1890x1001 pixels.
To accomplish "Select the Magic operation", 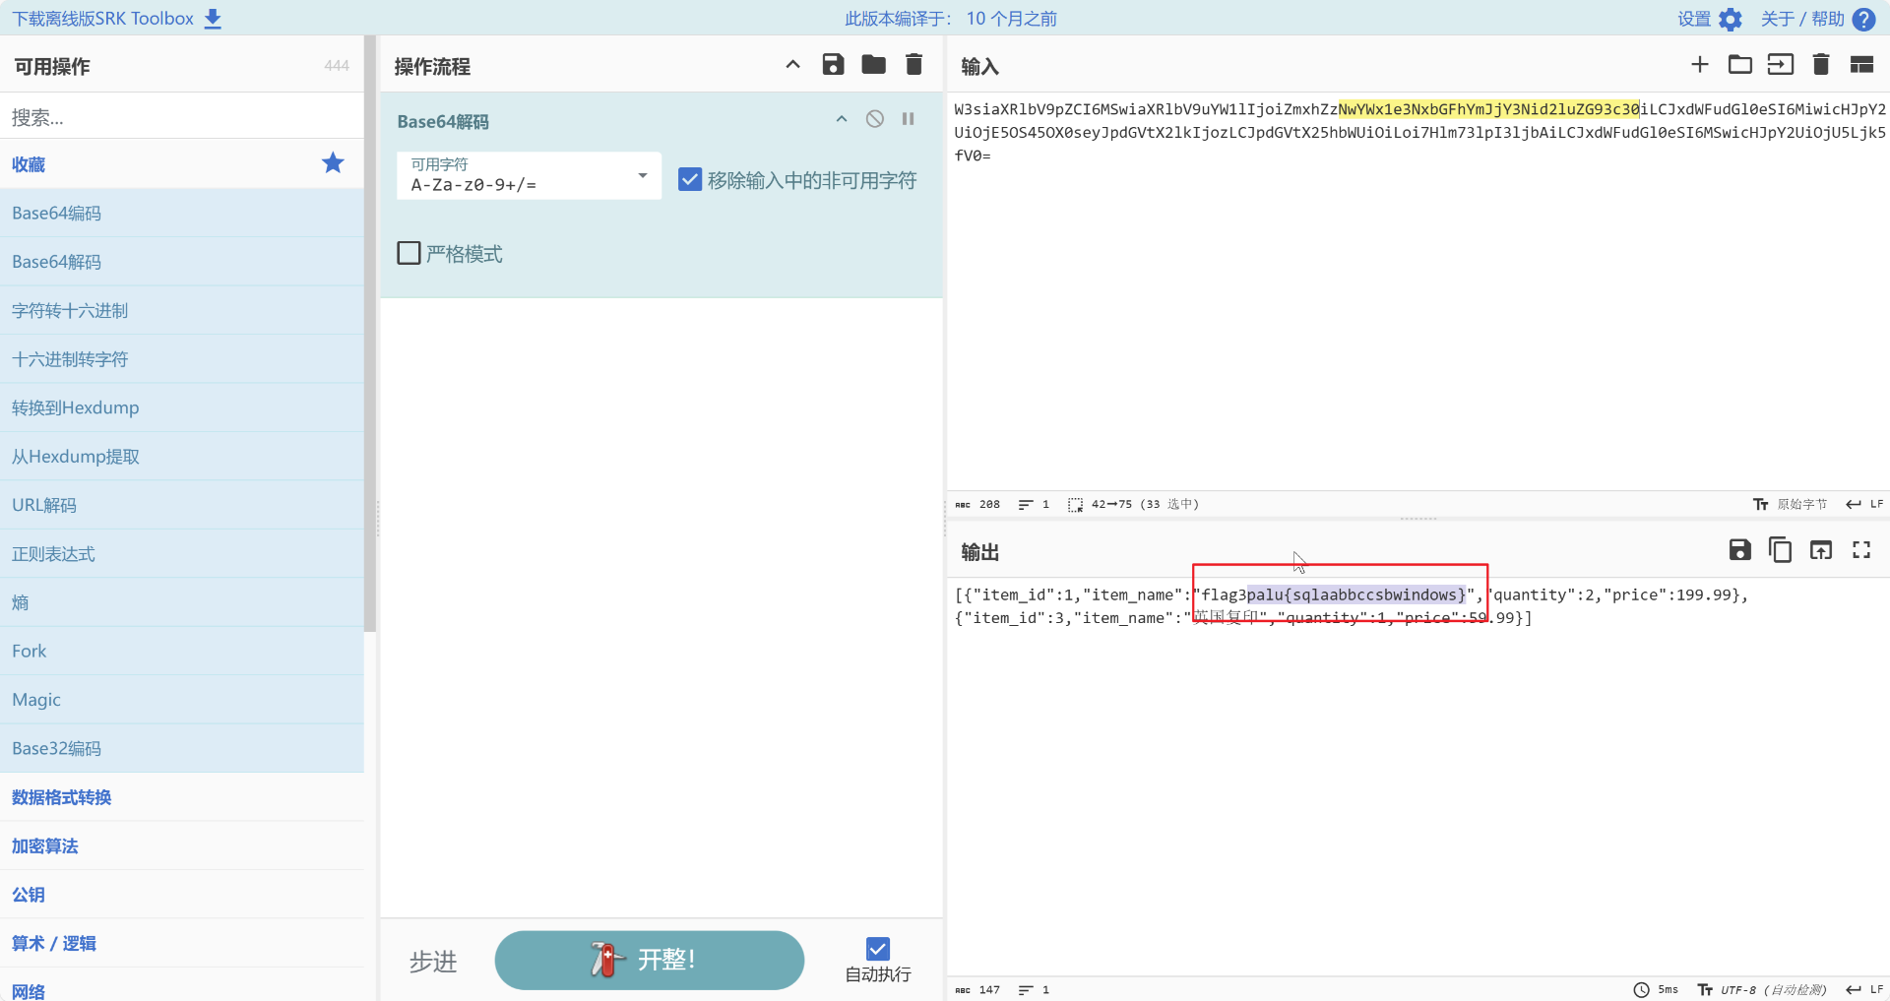I will click(x=182, y=700).
